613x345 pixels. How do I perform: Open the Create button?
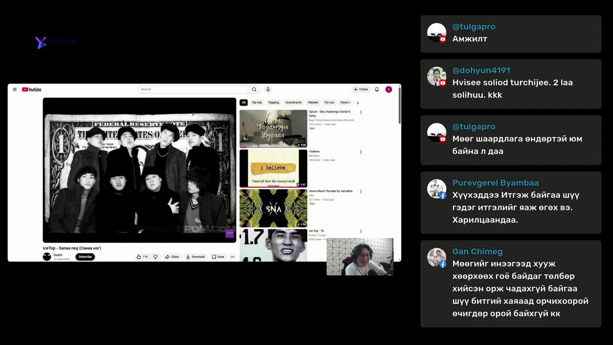(361, 90)
